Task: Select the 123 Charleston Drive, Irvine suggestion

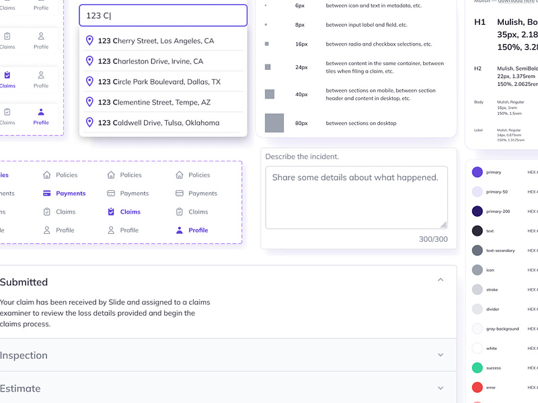Action: point(150,61)
